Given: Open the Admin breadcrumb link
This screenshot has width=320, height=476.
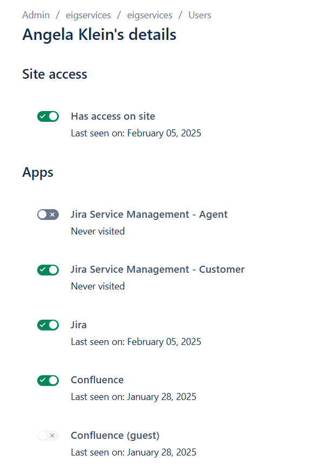Looking at the screenshot, I should coord(36,15).
